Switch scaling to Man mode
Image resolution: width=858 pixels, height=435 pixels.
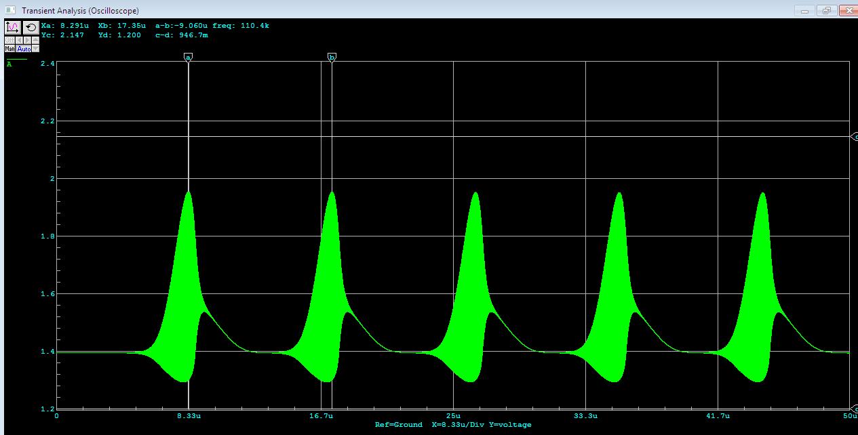tap(9, 49)
